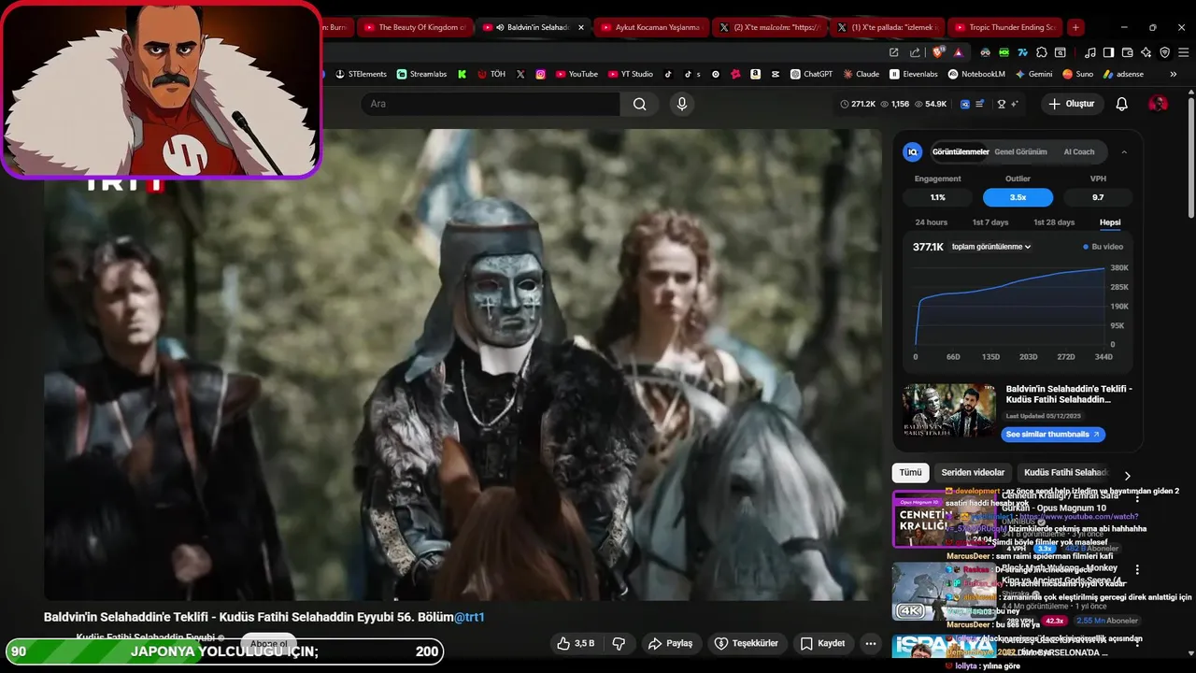Image resolution: width=1196 pixels, height=673 pixels.
Task: Open more actions three-dot menu under video
Action: click(x=871, y=643)
